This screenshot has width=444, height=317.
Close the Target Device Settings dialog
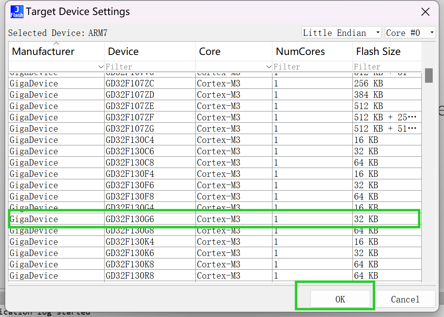click(425, 12)
